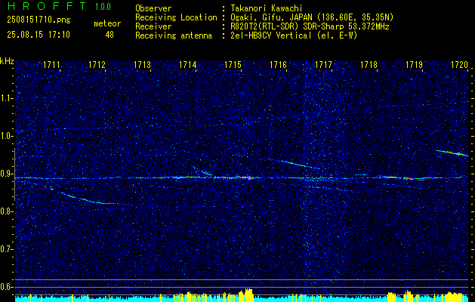Click the 1717 time marker
Image resolution: width=475 pixels, height=302 pixels.
tap(323, 64)
